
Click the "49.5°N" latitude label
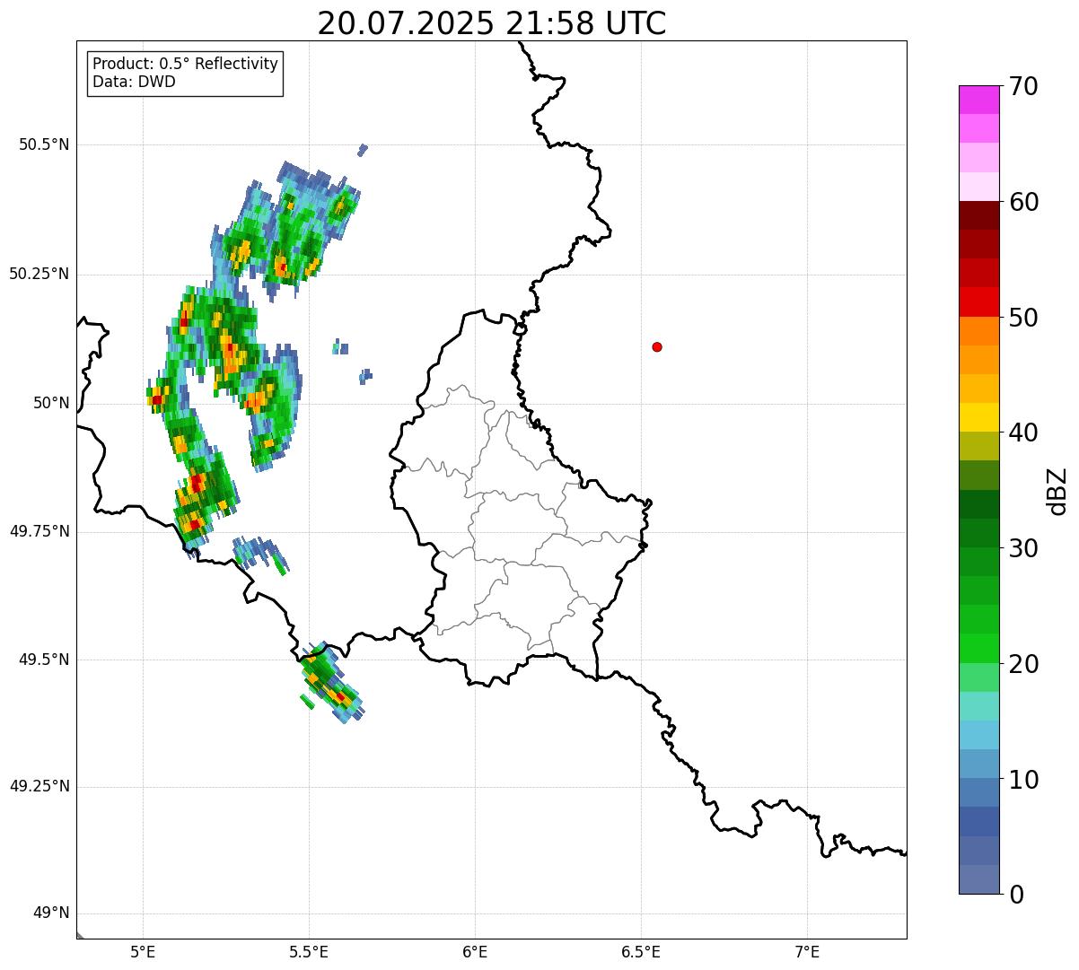click(44, 660)
